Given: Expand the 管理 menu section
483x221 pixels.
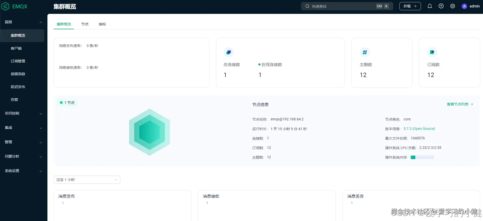Looking at the screenshot, I should [24, 142].
